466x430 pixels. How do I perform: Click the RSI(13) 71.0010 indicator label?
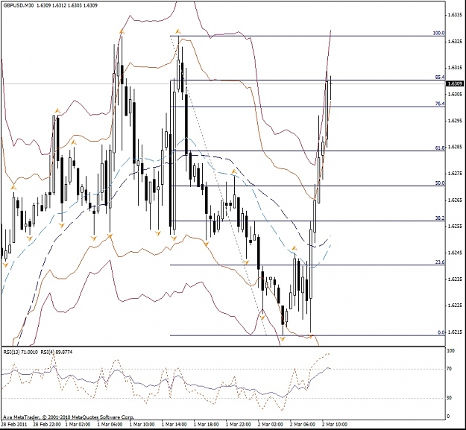coord(21,352)
